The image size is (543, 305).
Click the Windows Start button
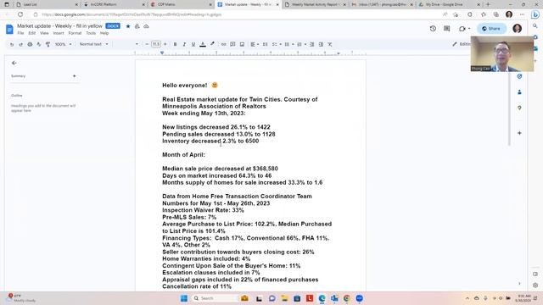coord(184,298)
